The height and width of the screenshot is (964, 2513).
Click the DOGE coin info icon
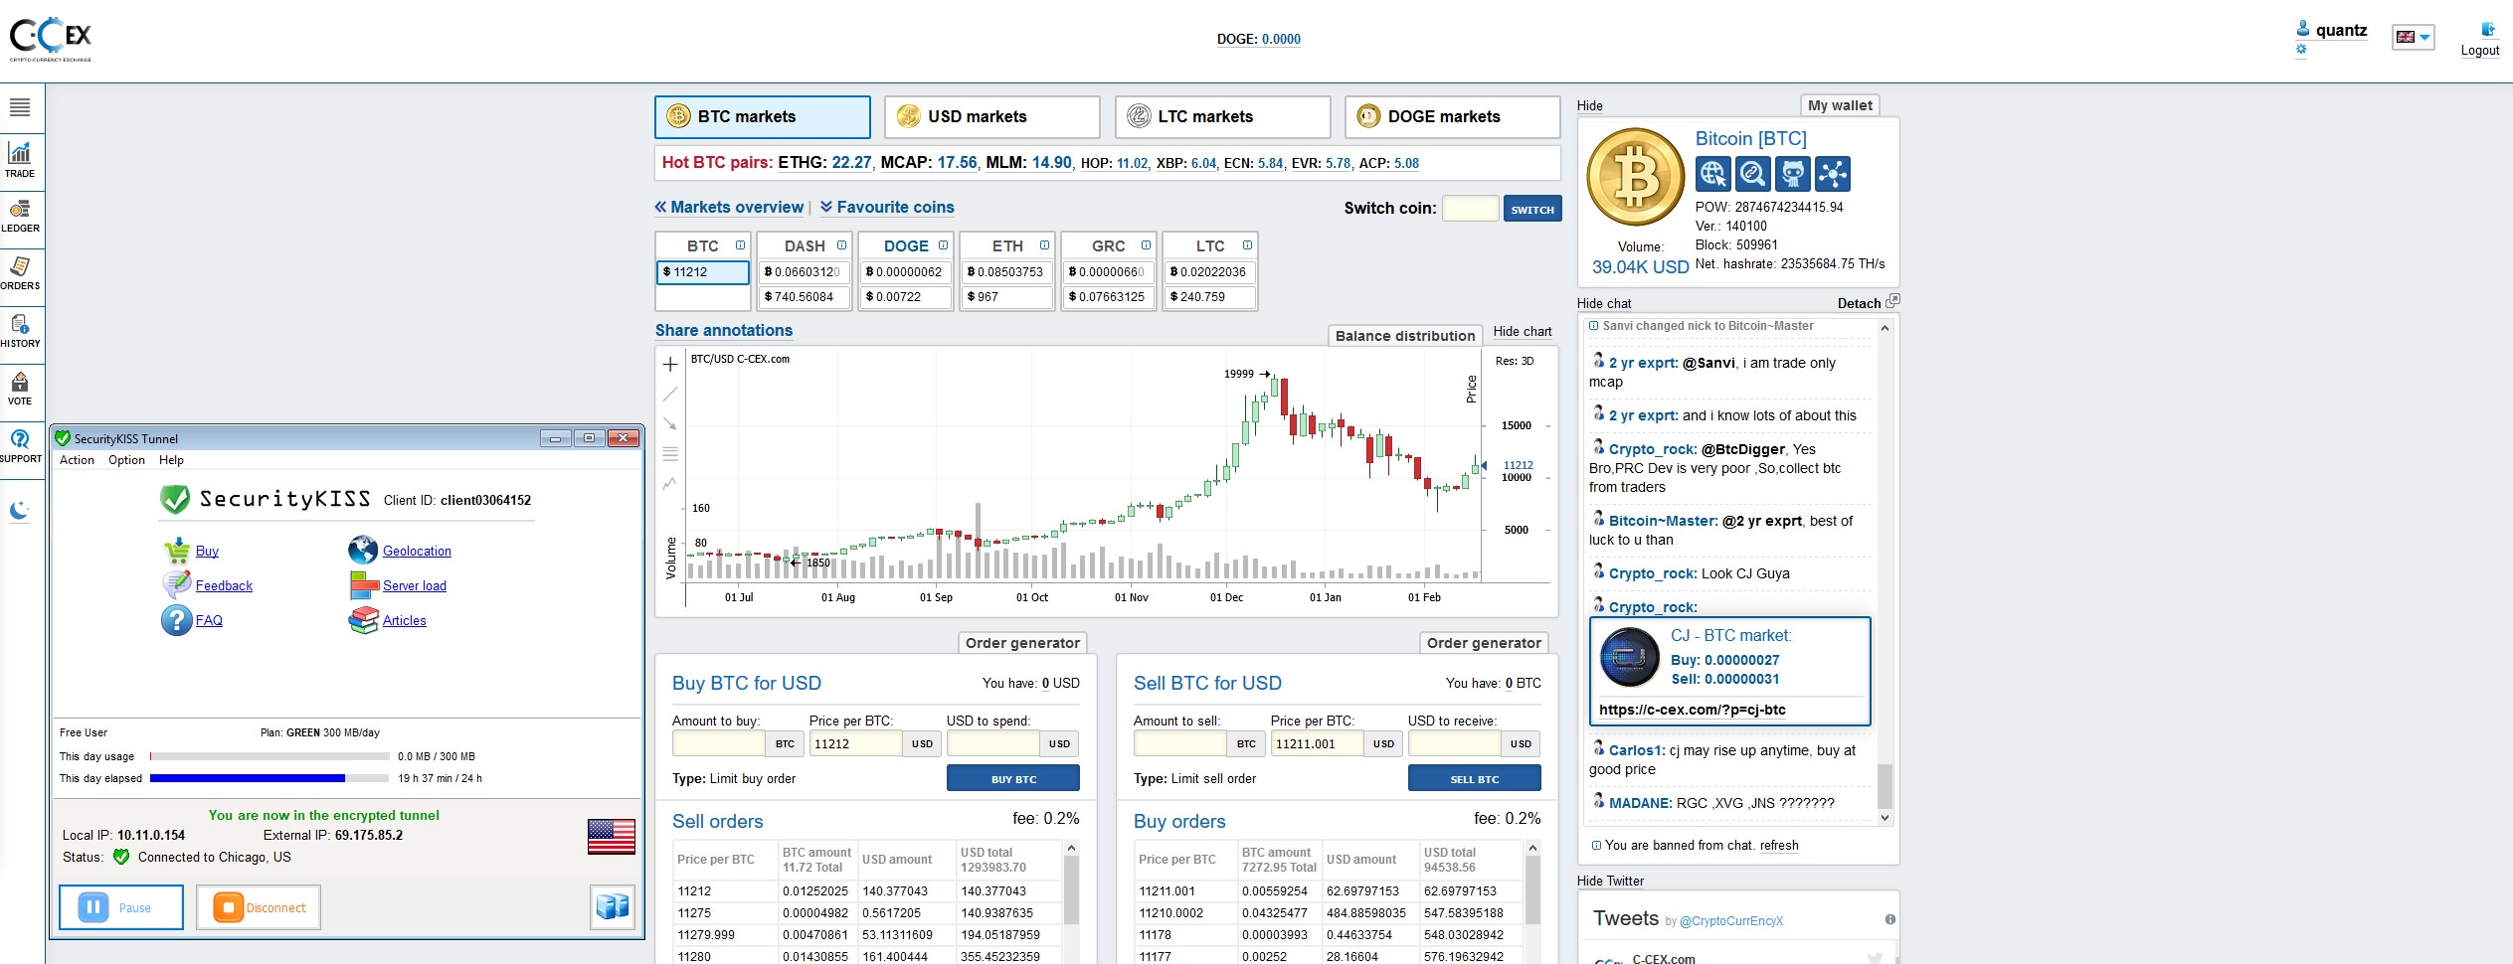pyautogui.click(x=943, y=245)
